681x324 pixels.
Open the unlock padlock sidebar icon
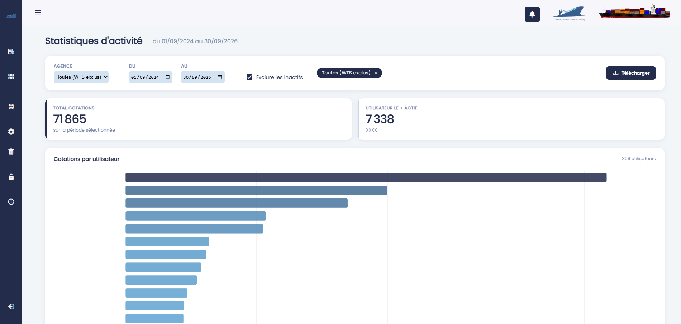tap(11, 177)
